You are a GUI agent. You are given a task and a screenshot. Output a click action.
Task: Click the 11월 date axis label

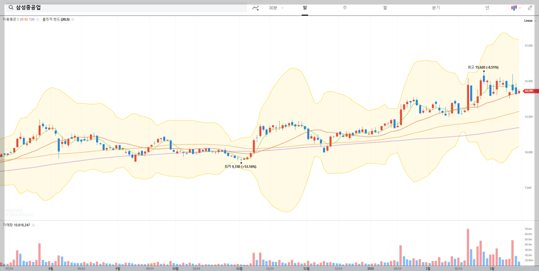[239, 269]
